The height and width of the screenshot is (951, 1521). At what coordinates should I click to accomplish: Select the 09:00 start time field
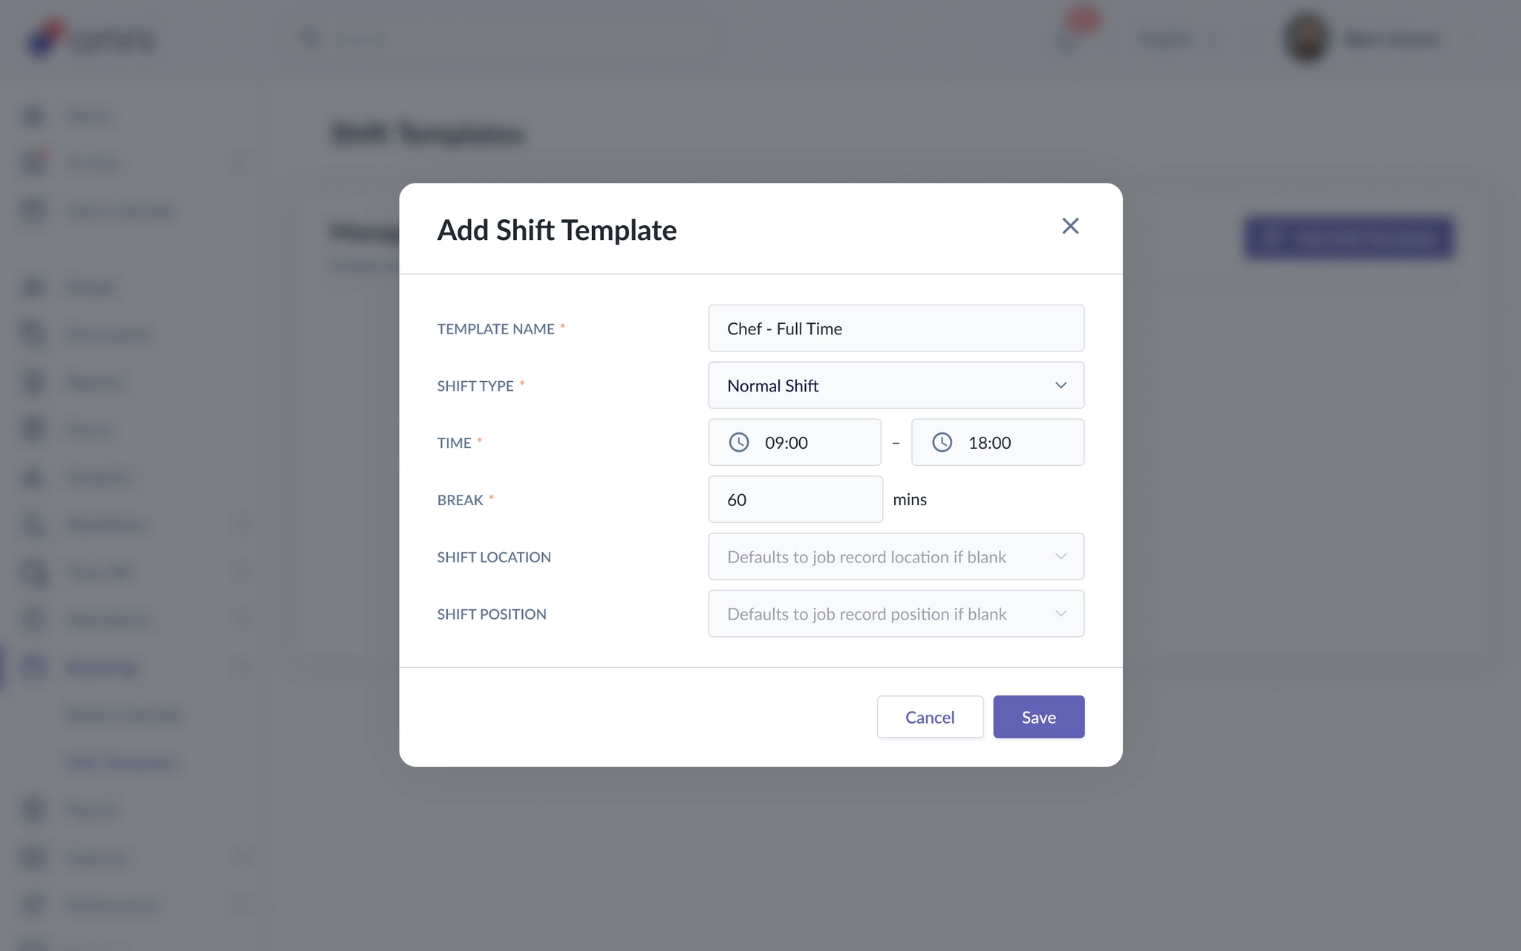tap(795, 443)
